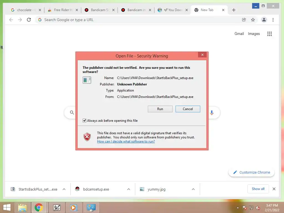284x213 pixels.
Task: Click the StartIsBackPlus download file icon
Action: [13, 189]
